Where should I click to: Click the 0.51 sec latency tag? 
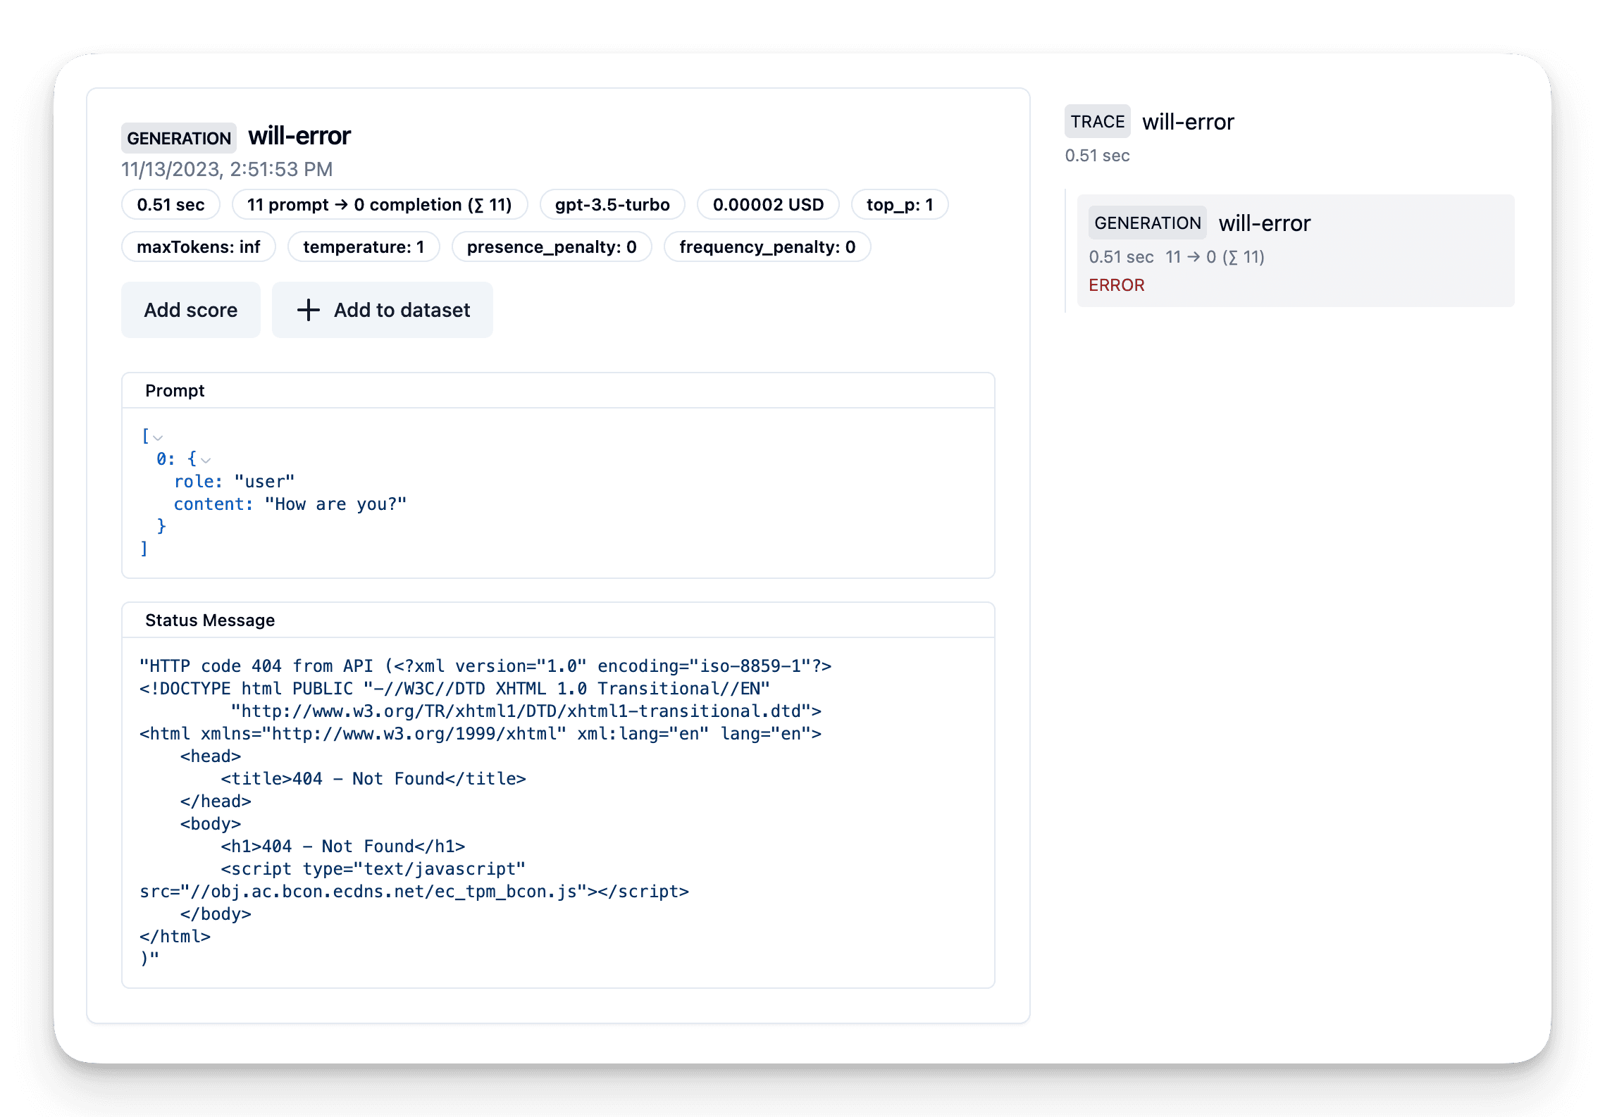click(x=170, y=204)
